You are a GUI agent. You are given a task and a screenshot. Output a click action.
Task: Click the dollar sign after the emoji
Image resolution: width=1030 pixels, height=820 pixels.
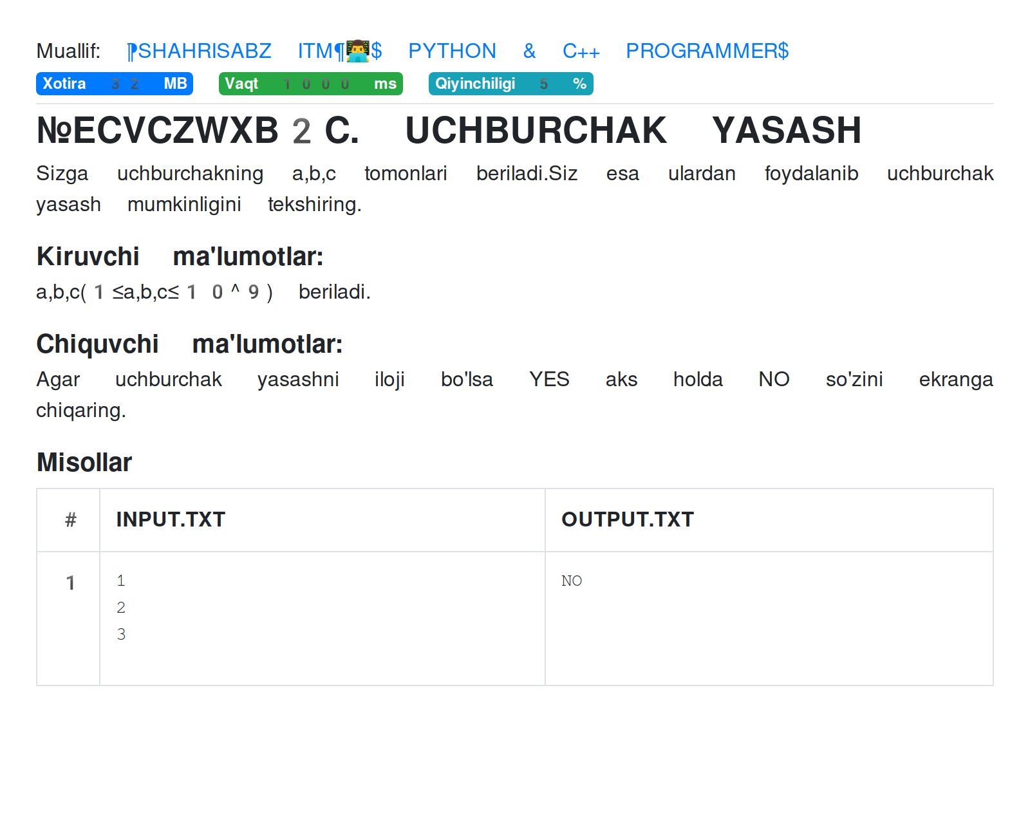(377, 51)
